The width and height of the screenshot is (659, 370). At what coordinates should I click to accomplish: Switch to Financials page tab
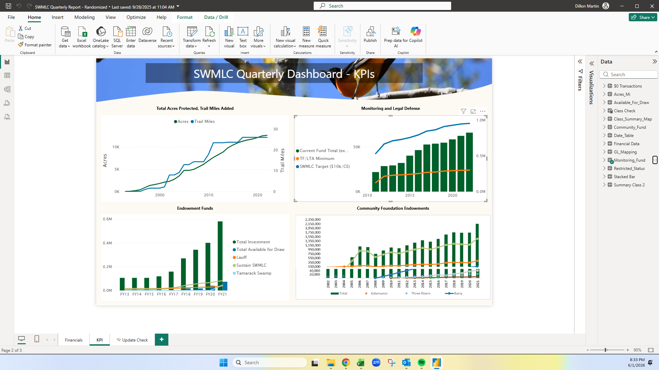click(x=74, y=340)
